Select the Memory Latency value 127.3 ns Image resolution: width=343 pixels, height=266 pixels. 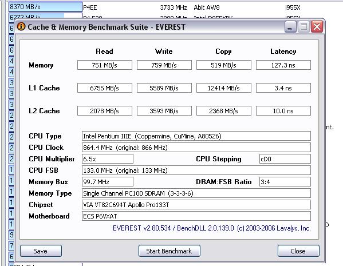(x=283, y=65)
